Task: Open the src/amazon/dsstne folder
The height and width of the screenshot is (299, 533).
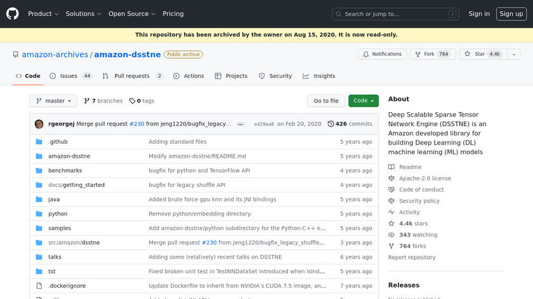Action: coord(74,243)
